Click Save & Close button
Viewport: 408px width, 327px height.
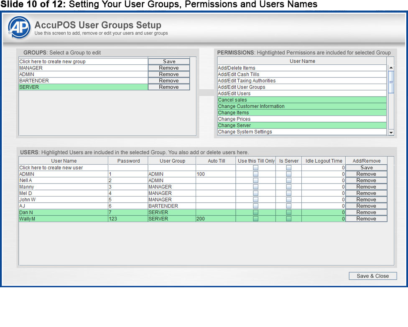372,276
